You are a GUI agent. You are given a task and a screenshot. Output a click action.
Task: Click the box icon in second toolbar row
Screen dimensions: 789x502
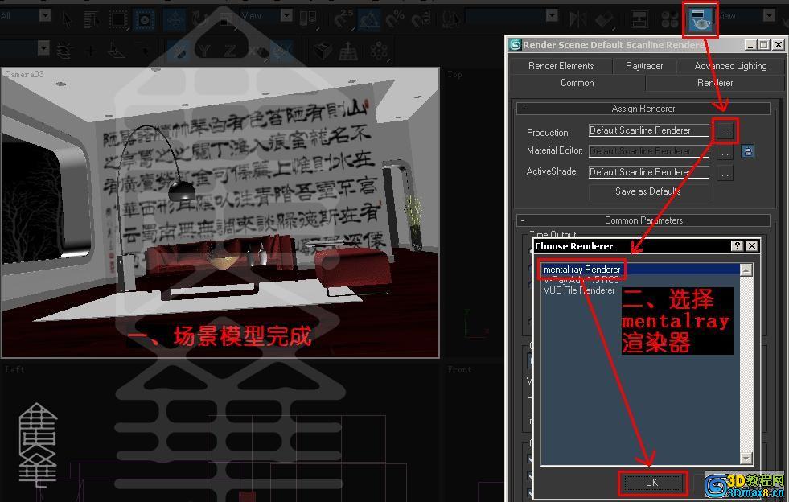323,51
